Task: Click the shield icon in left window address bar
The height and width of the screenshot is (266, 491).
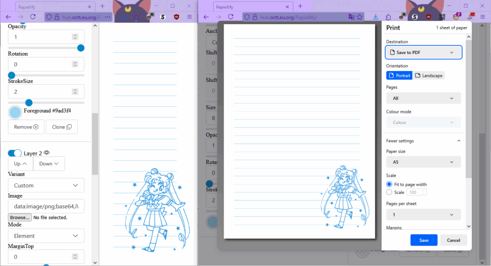Action: tap(49, 17)
